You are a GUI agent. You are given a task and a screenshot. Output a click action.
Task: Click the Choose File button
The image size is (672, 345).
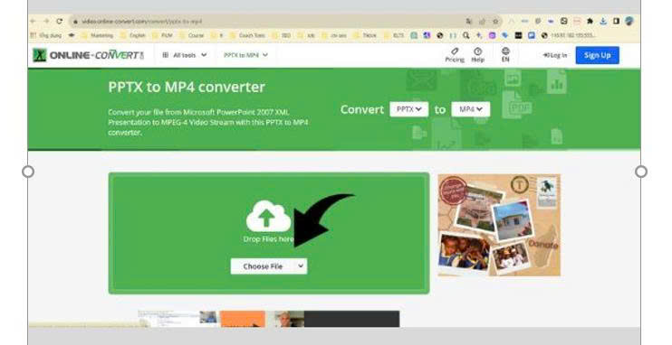point(263,266)
